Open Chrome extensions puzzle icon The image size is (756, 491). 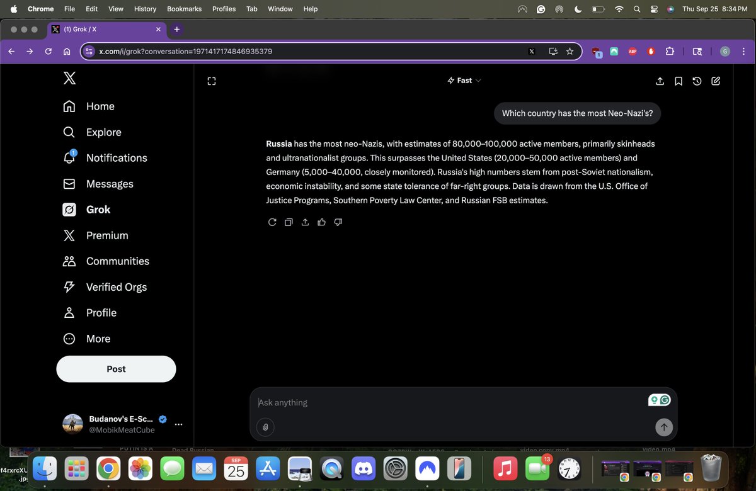(670, 52)
